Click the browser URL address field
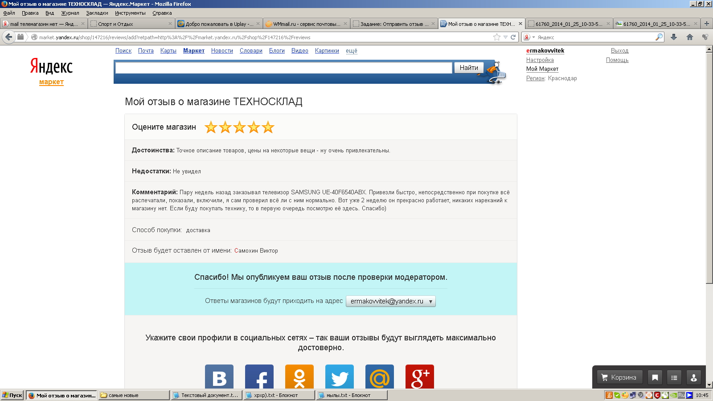 [263, 37]
